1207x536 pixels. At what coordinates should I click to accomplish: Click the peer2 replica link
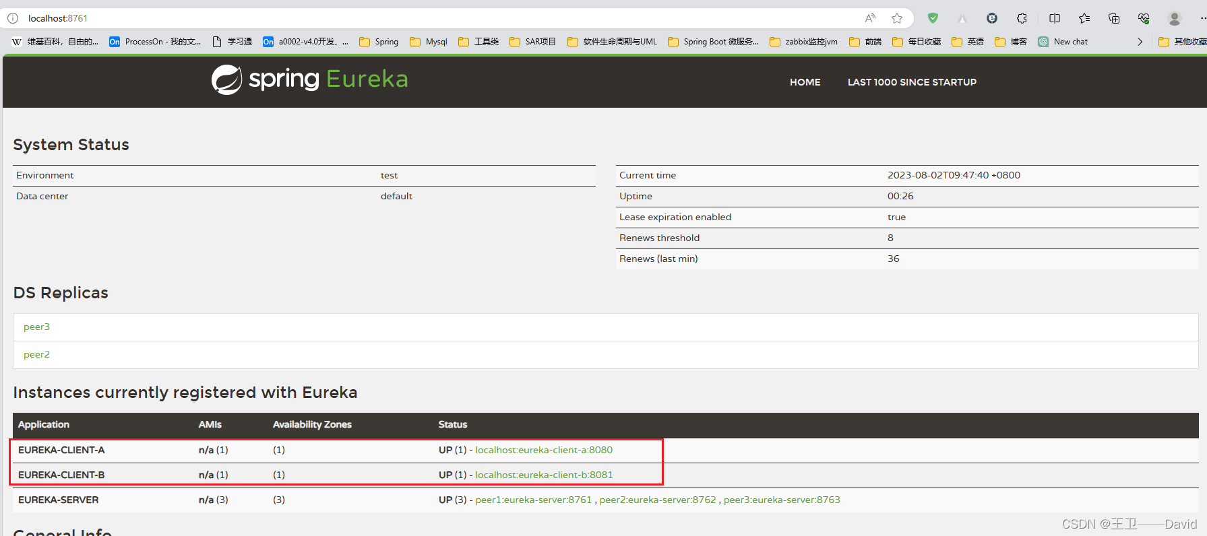click(36, 354)
